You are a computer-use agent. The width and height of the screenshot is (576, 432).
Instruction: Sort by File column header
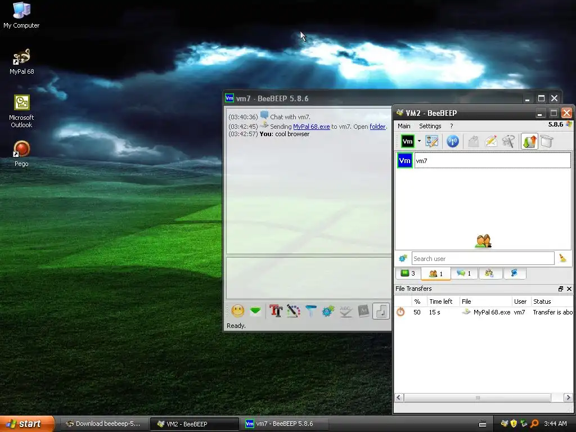pyautogui.click(x=485, y=301)
